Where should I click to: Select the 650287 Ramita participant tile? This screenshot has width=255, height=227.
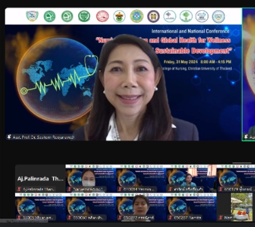pyautogui.click(x=191, y=207)
